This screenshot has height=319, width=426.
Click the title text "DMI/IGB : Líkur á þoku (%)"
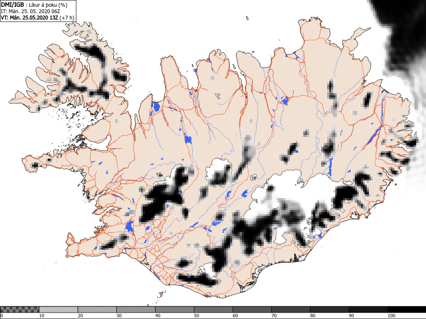click(x=34, y=5)
